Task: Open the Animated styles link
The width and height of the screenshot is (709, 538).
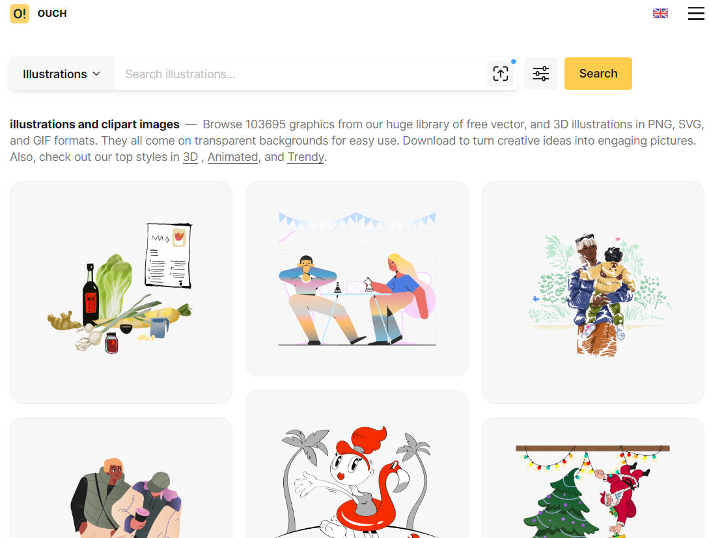Action: [x=232, y=157]
